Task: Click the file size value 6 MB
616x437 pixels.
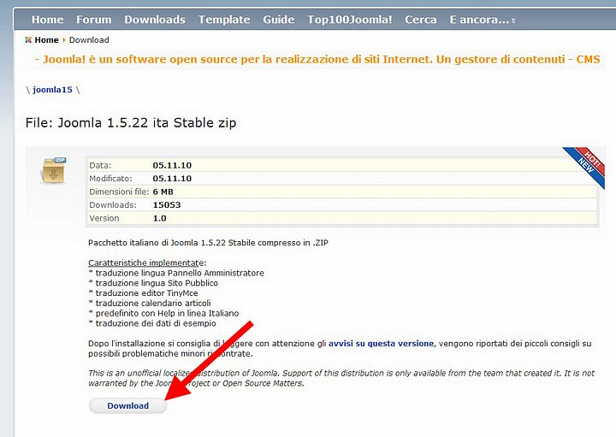Action: point(163,192)
